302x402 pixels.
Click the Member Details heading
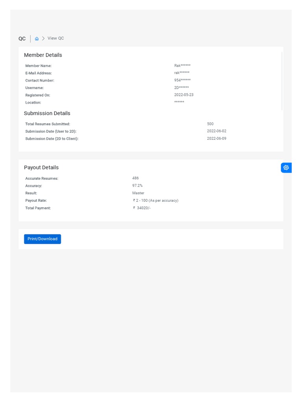tap(43, 55)
